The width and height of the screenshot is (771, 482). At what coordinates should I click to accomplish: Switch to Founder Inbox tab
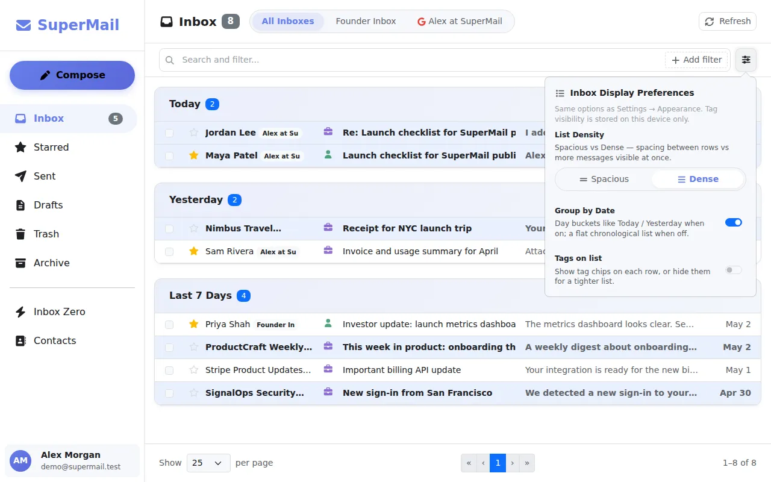(x=366, y=21)
